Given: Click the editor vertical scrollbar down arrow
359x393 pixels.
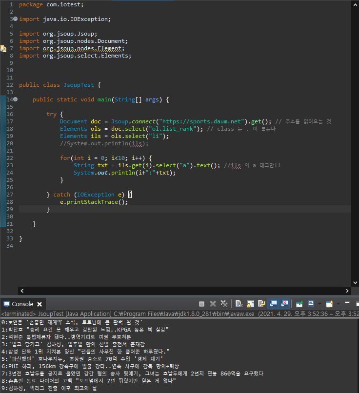Looking at the screenshot, I should (x=355, y=283).
